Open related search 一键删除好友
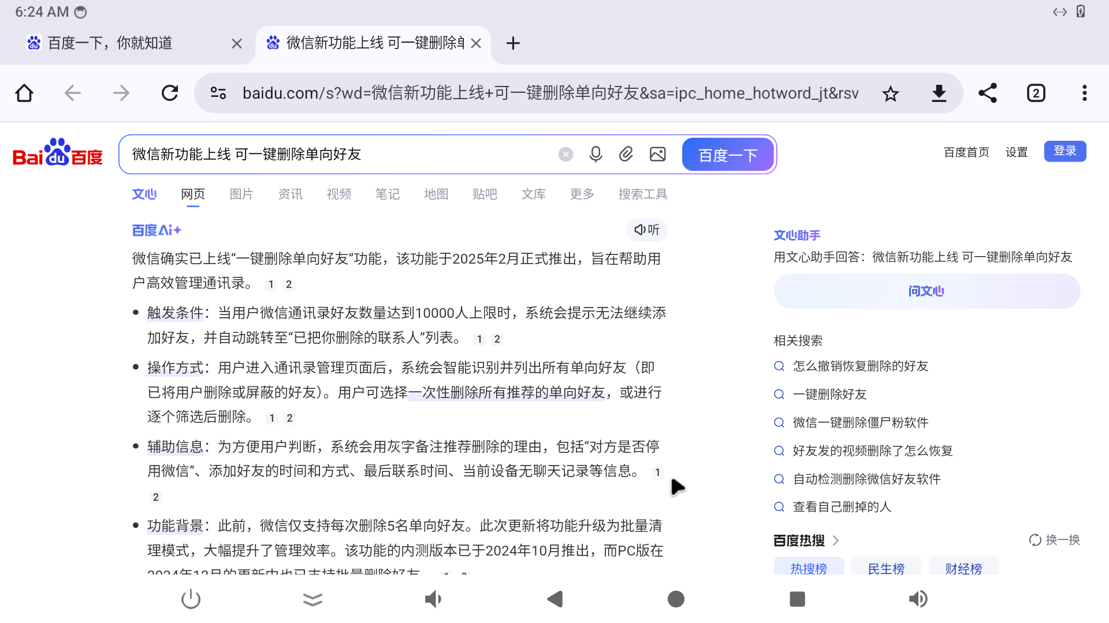 [x=829, y=394]
